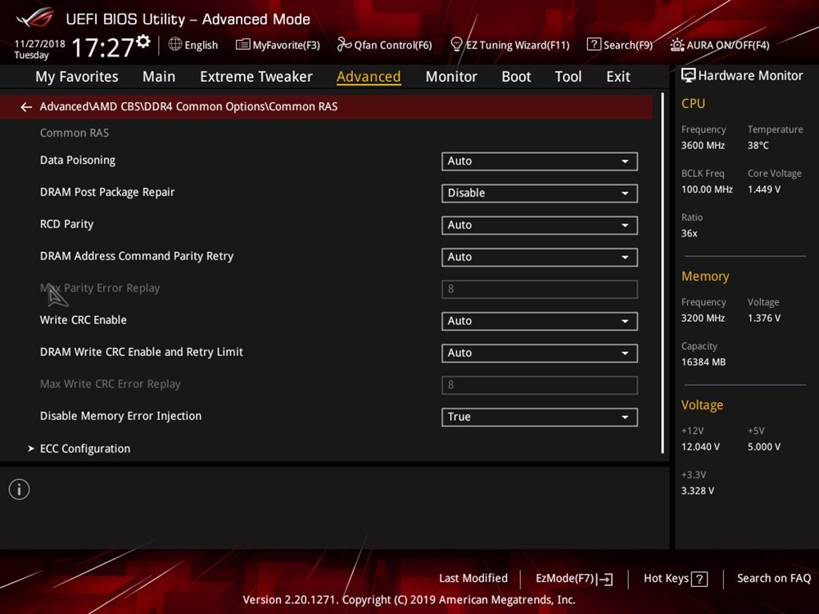Image resolution: width=819 pixels, height=614 pixels.
Task: Click Search on FAQ link
Action: tap(774, 579)
